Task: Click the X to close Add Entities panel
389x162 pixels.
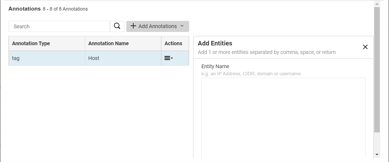Action: 365,47
